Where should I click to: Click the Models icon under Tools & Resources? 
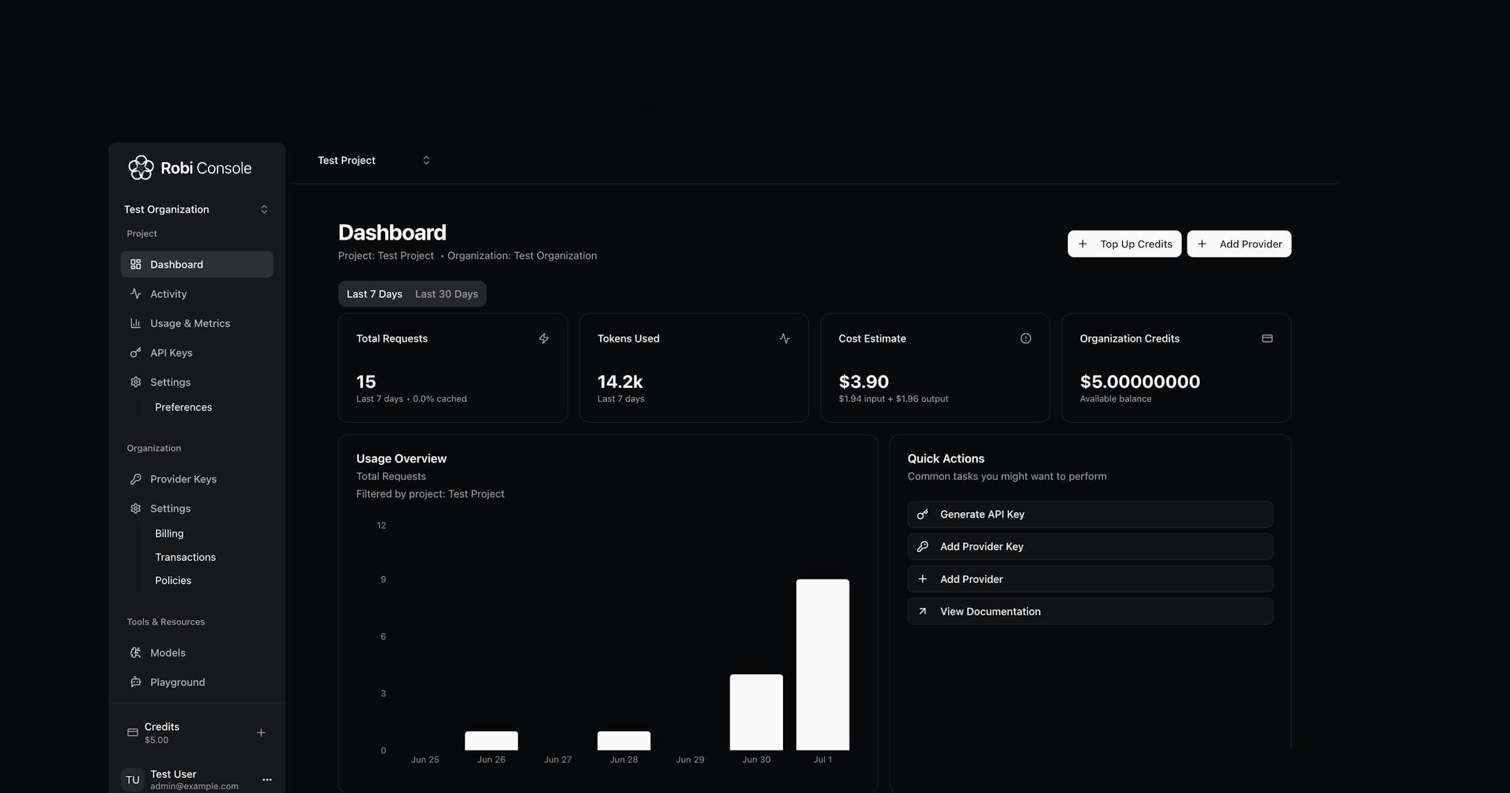pos(135,653)
